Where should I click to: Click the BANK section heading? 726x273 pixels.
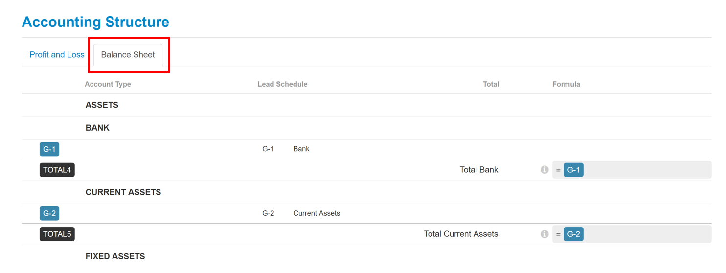(x=97, y=128)
